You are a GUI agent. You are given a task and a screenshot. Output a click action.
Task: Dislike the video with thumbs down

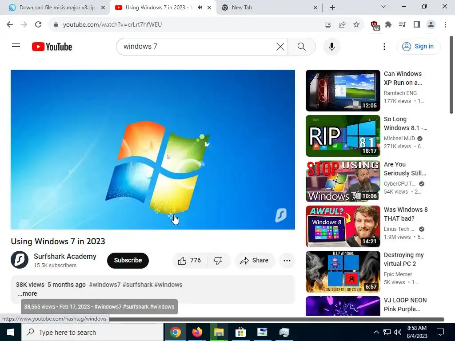[x=219, y=260]
